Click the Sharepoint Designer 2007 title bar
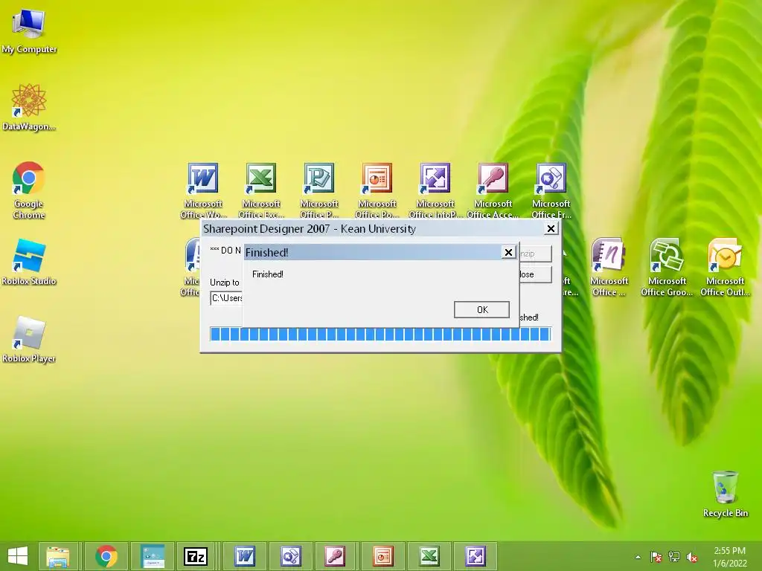The width and height of the screenshot is (762, 571). [x=372, y=228]
